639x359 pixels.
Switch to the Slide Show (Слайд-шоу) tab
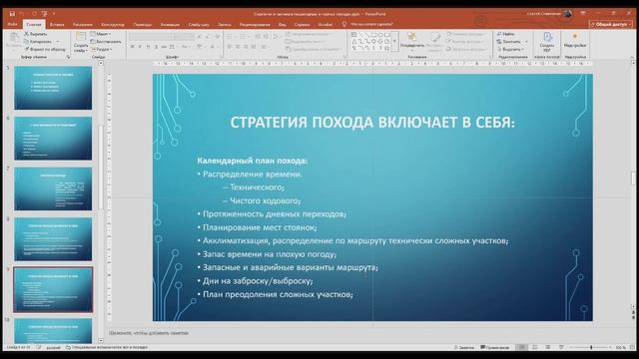tap(199, 24)
